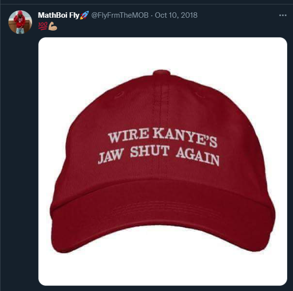Click the SHUT word on the hat
The width and height of the screenshot is (293, 291).
[x=150, y=152]
